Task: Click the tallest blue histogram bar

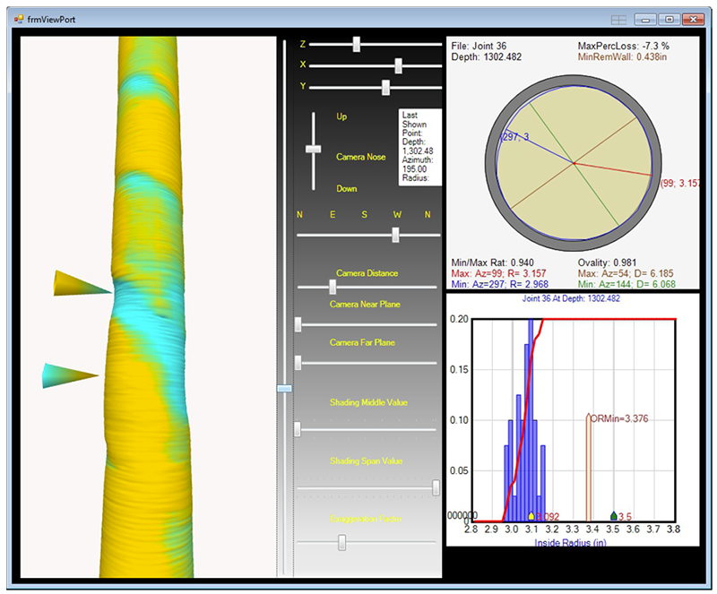Action: [531, 420]
